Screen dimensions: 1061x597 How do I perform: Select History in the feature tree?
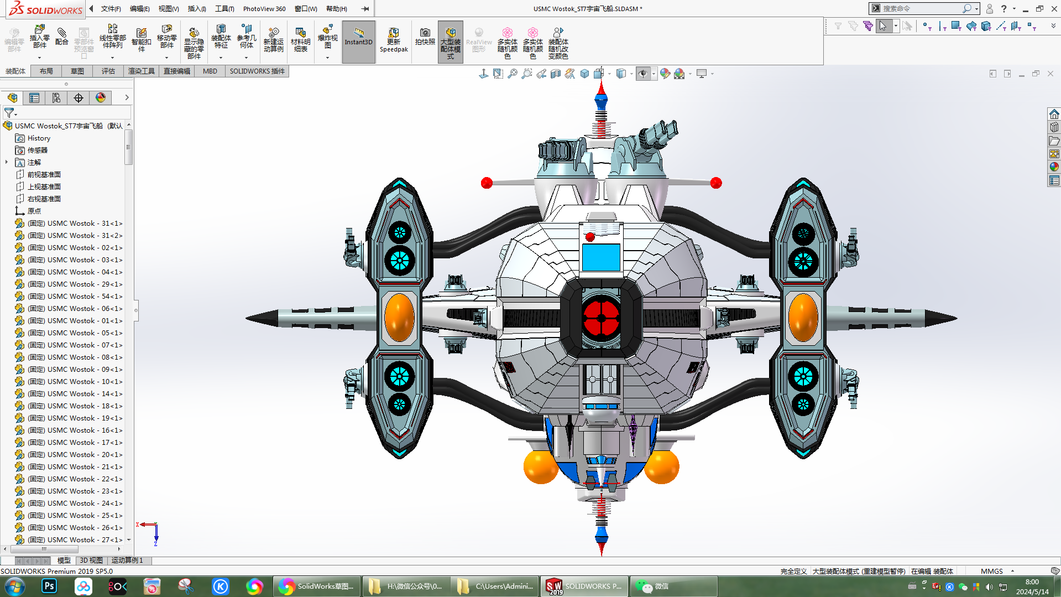point(39,138)
